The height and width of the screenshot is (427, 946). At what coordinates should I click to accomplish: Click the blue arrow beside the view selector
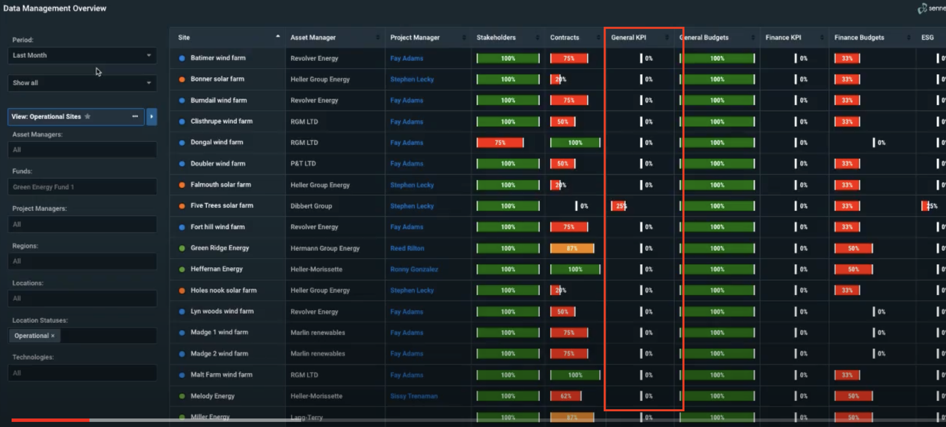click(x=151, y=117)
